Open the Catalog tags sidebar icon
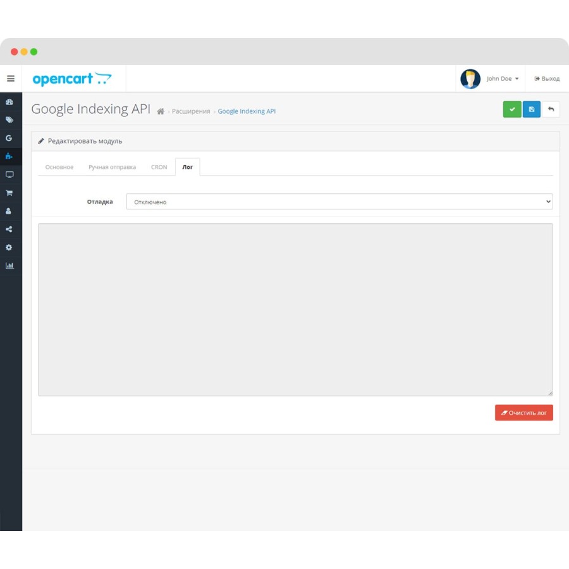This screenshot has width=569, height=569. coord(9,119)
